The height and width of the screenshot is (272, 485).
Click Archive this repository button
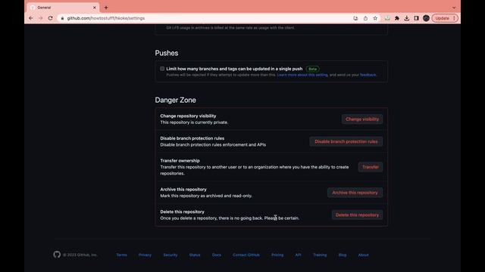tap(355, 193)
